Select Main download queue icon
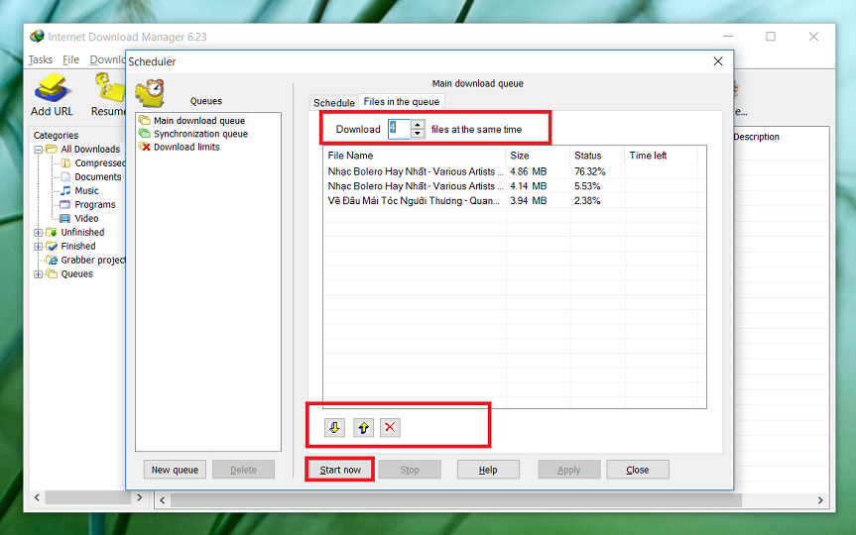Viewport: 856px width, 535px height. click(x=145, y=120)
